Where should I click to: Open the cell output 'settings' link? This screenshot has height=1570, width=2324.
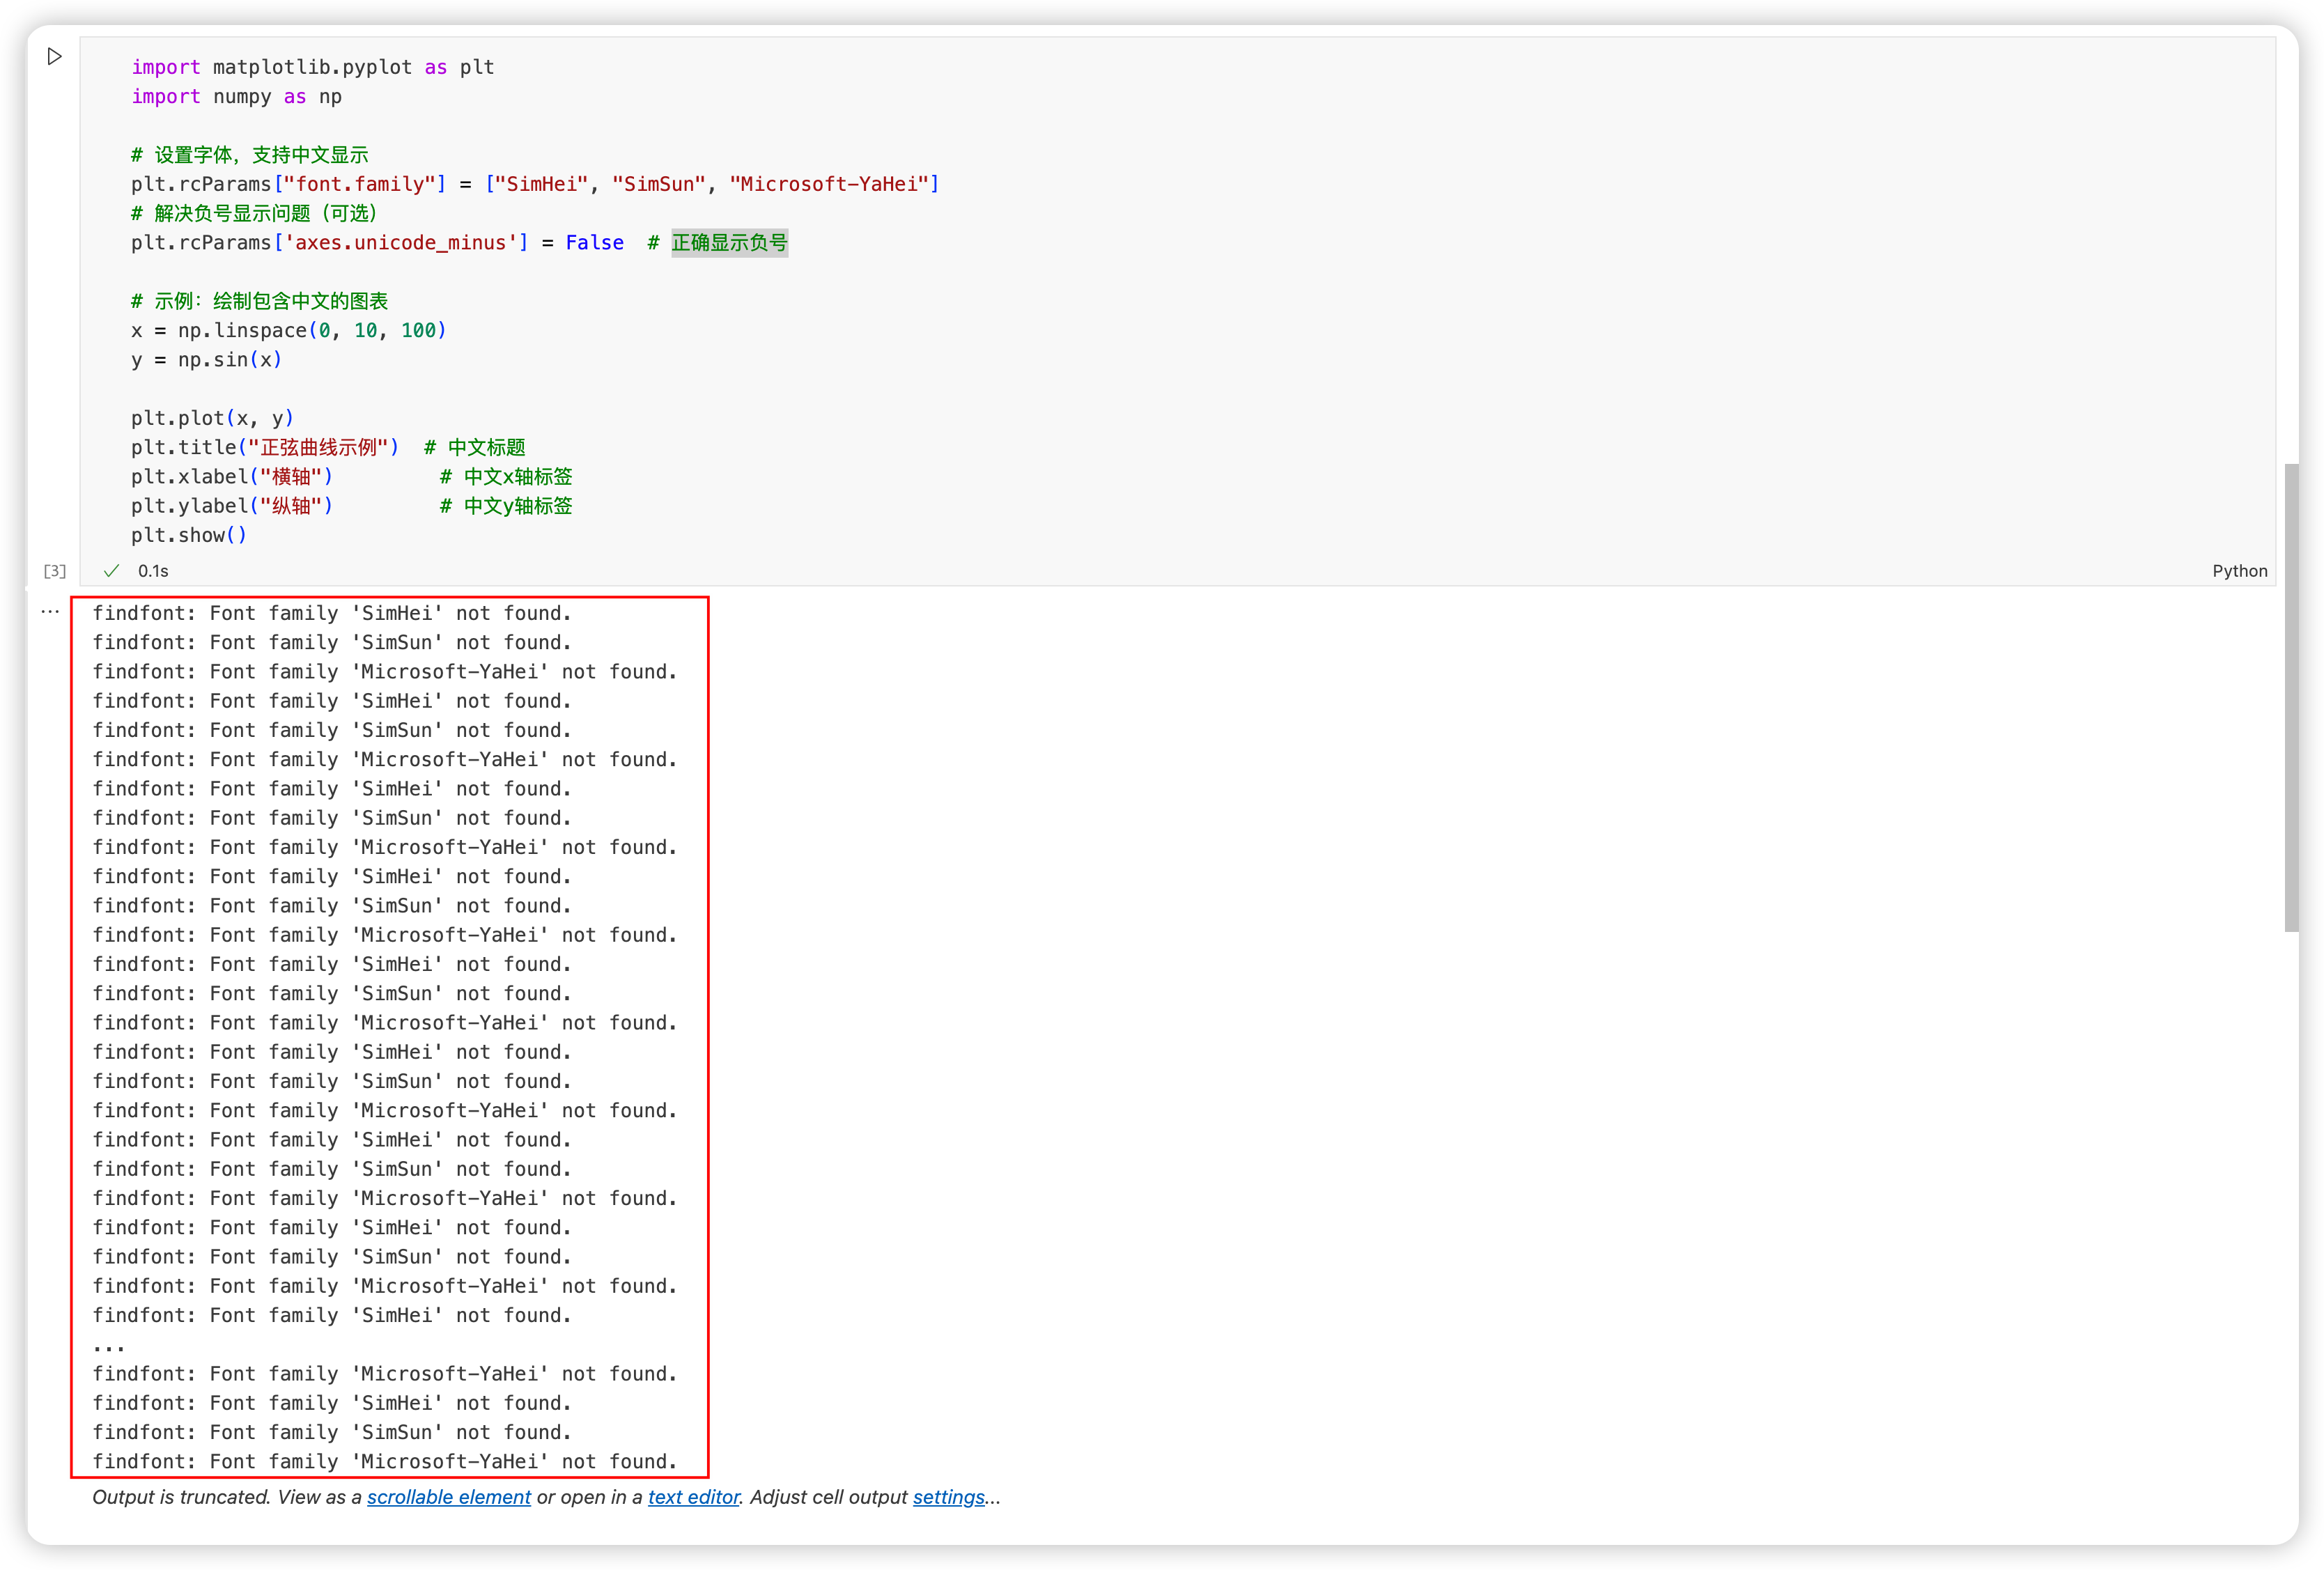point(948,1497)
